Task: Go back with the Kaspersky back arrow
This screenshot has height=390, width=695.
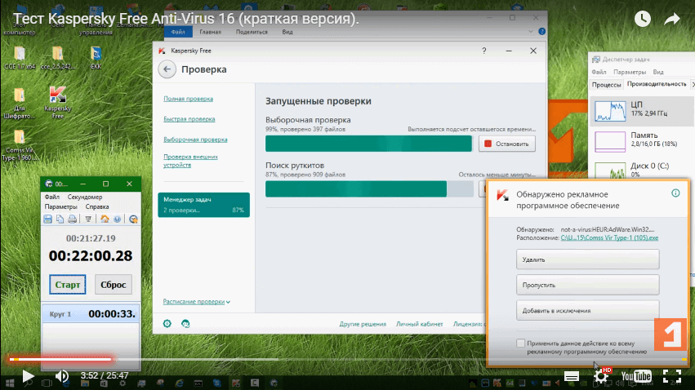Action: 167,69
